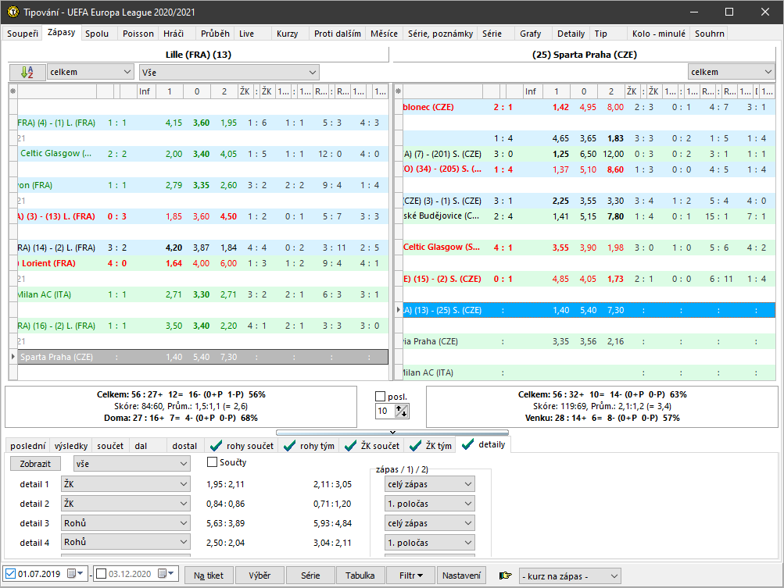Click the stepper arrows beside value 10

coord(403,411)
